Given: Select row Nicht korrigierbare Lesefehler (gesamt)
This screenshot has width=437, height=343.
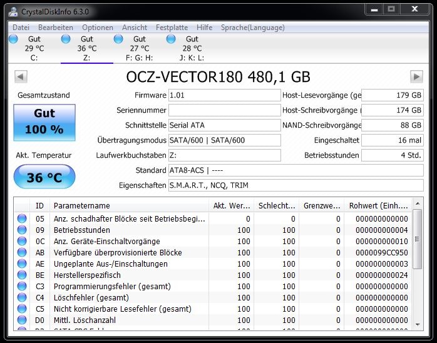Looking at the screenshot, I should click(213, 309).
